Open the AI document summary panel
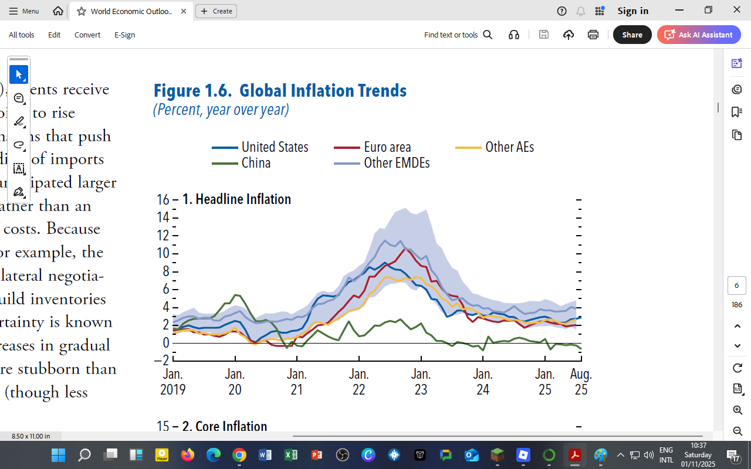751x469 pixels. click(737, 64)
